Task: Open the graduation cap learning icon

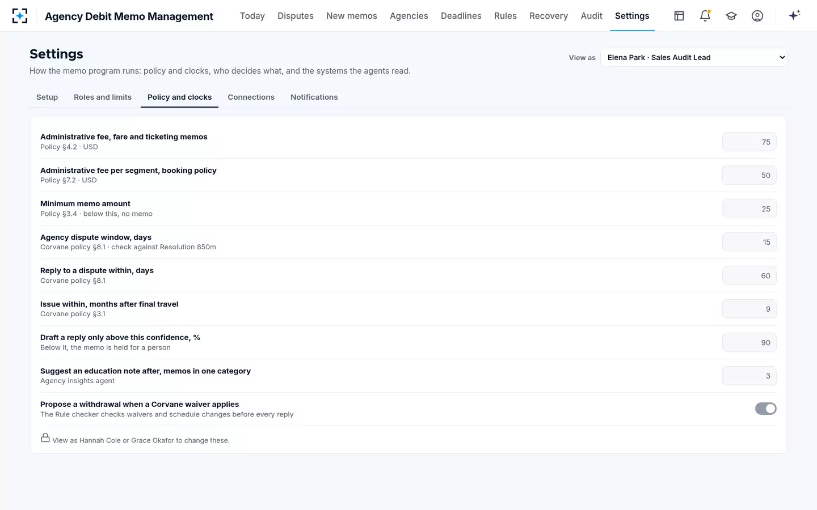Action: [731, 16]
